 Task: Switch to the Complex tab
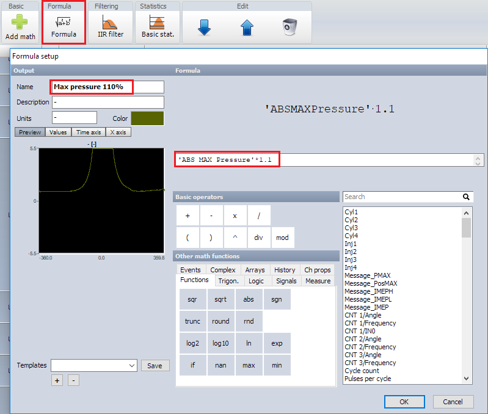pyautogui.click(x=223, y=270)
